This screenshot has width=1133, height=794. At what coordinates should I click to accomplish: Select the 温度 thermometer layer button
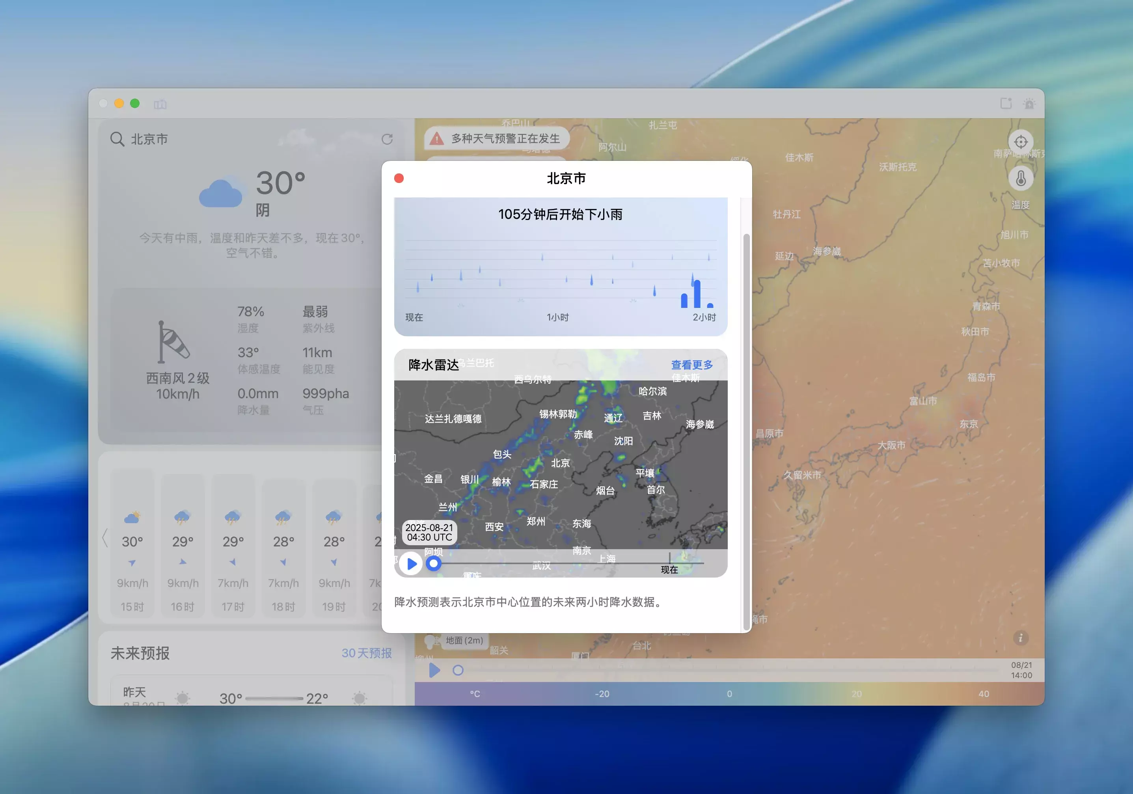[x=1021, y=179]
